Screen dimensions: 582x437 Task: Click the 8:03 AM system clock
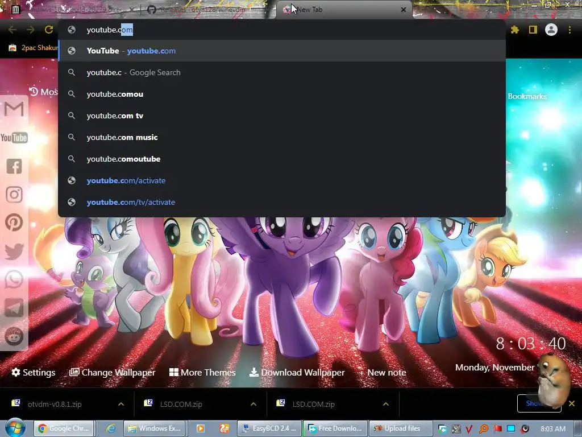pos(553,429)
